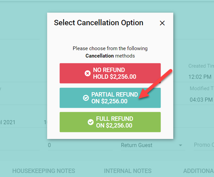Viewport: 214px width, 177px height.
Task: Open the INTERNAL NOTES tab
Action: point(128,171)
